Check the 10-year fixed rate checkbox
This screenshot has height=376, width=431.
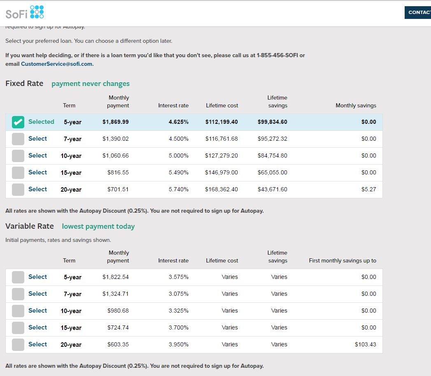coord(18,156)
